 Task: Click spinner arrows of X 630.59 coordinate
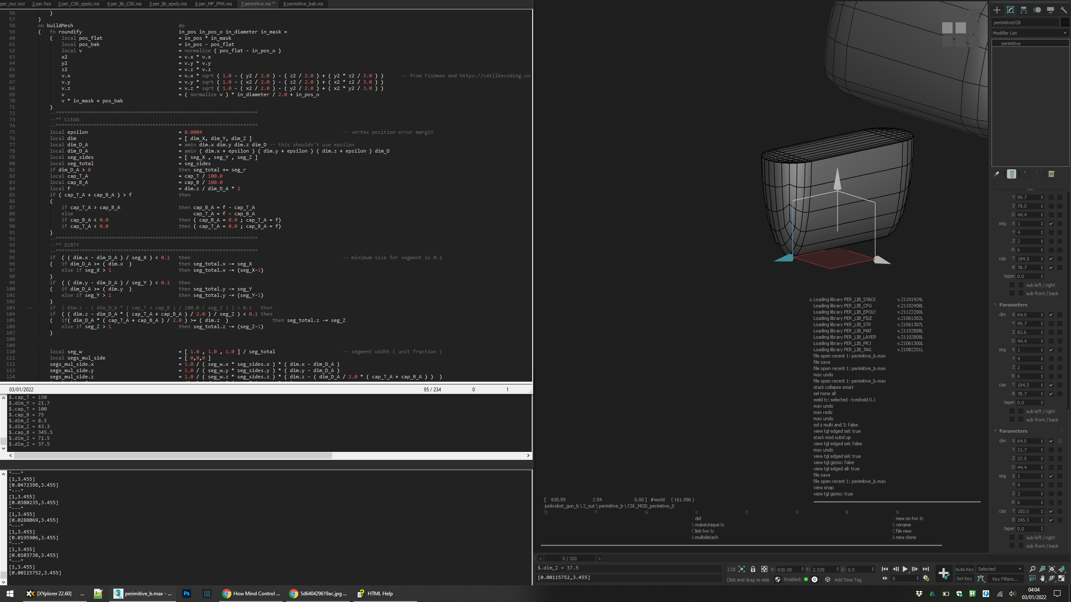click(x=802, y=569)
